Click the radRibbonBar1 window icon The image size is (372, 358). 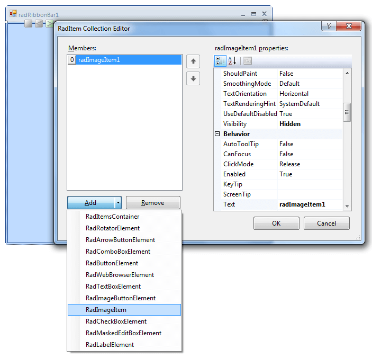pyautogui.click(x=13, y=13)
